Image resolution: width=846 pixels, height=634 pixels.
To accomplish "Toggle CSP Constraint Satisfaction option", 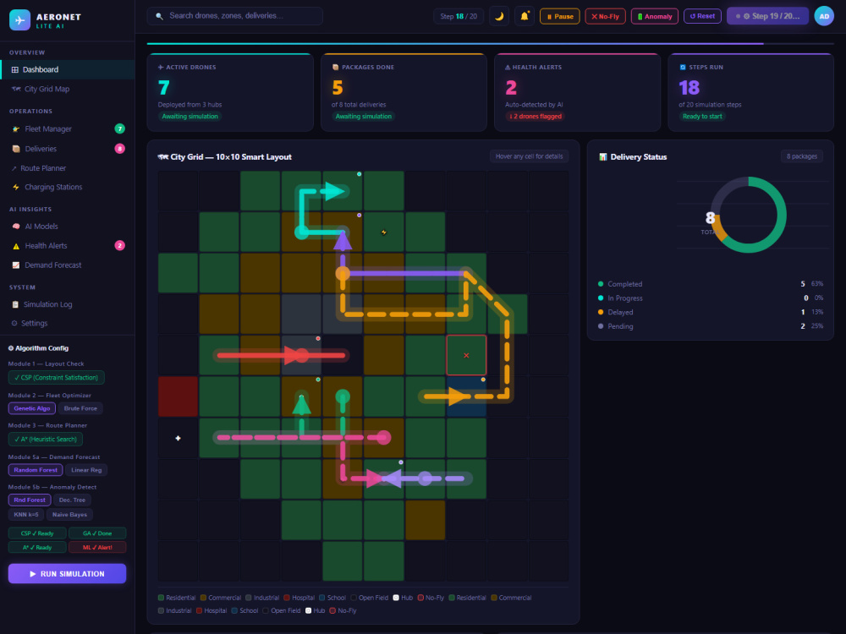I will pyautogui.click(x=56, y=378).
